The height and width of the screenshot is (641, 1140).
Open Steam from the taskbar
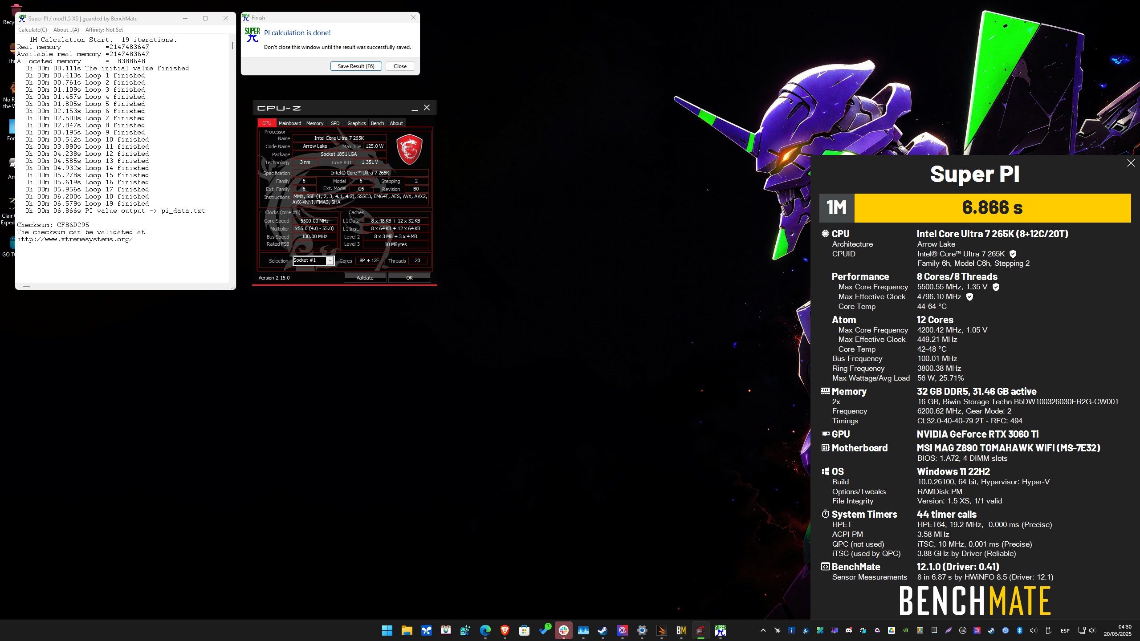[603, 630]
